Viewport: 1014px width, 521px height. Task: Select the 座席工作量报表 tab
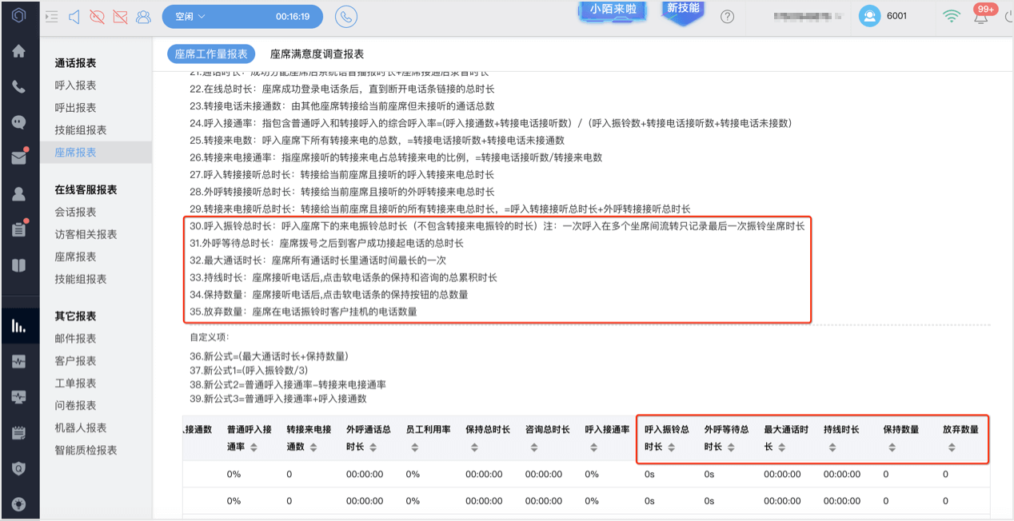(211, 54)
